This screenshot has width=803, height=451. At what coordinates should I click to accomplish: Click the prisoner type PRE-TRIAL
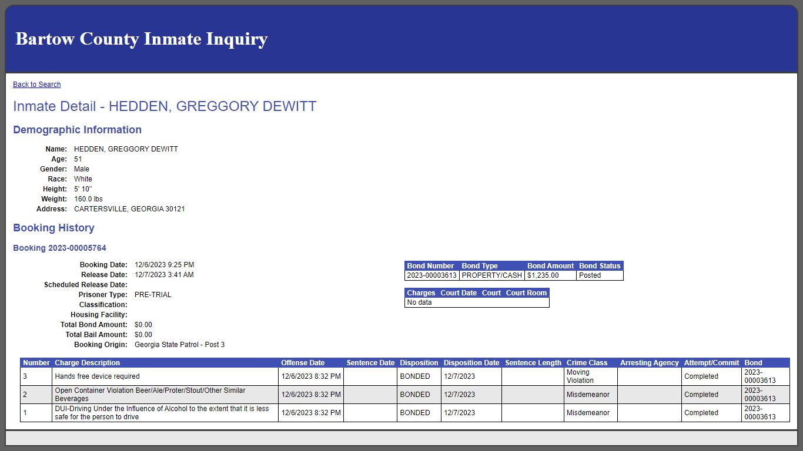click(x=153, y=295)
